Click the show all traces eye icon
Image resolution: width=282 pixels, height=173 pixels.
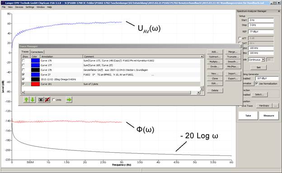41,100
